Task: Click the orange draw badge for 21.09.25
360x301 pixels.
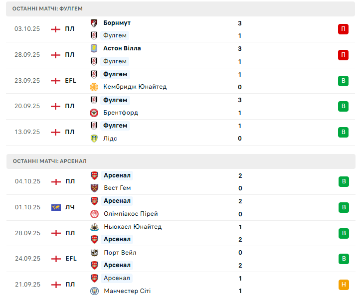Action: click(x=343, y=285)
